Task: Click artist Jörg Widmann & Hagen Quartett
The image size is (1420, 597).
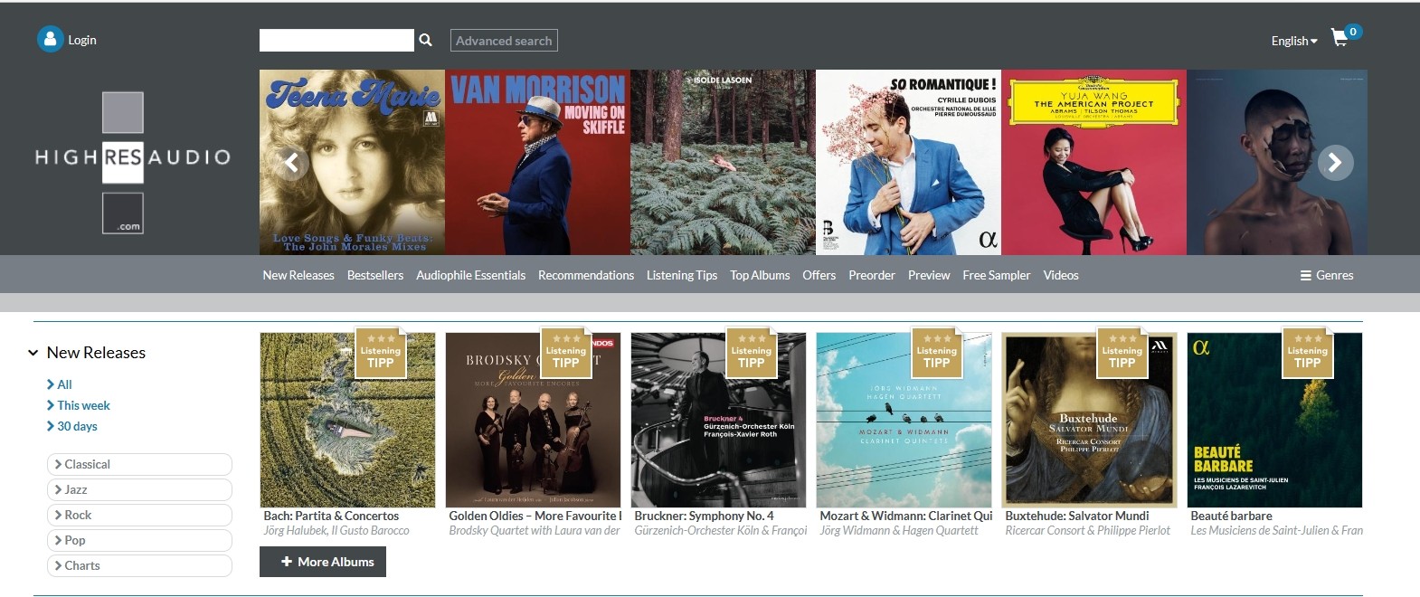Action: 899,531
